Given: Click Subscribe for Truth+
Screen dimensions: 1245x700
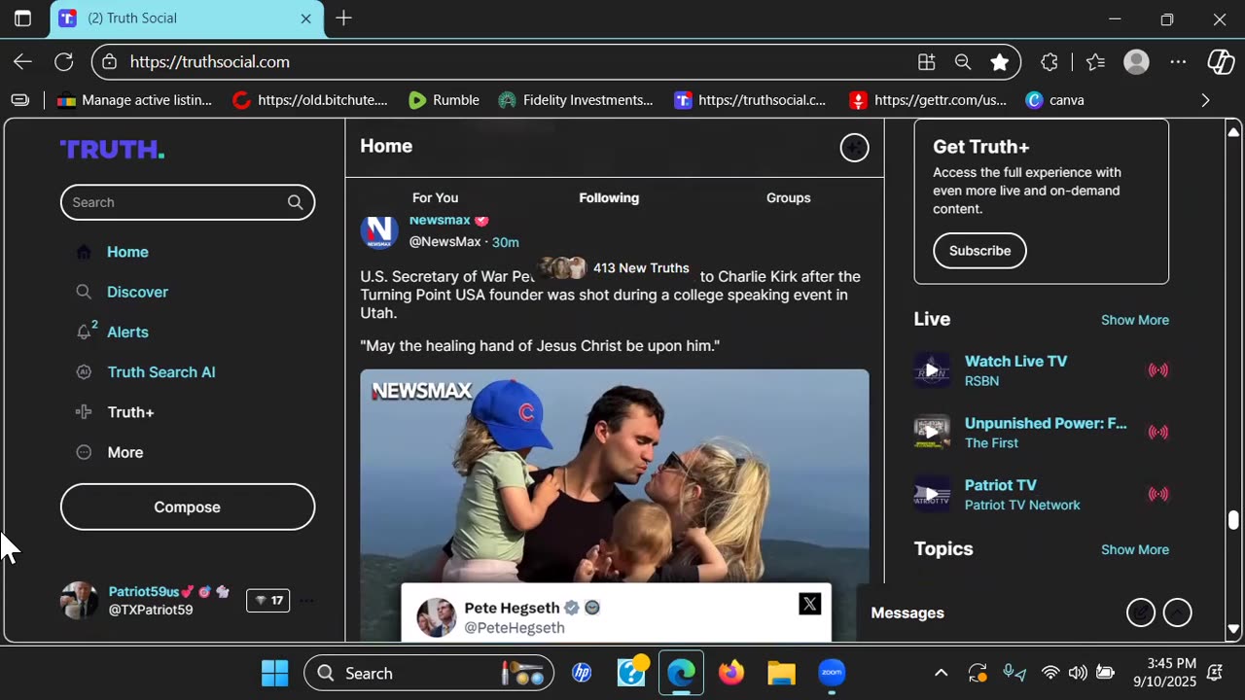Looking at the screenshot, I should (979, 251).
